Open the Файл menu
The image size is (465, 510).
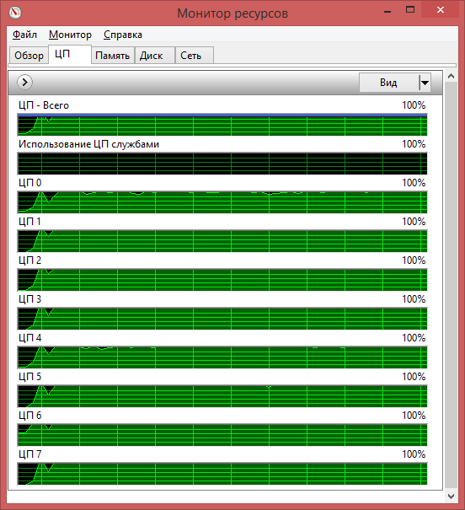24,35
